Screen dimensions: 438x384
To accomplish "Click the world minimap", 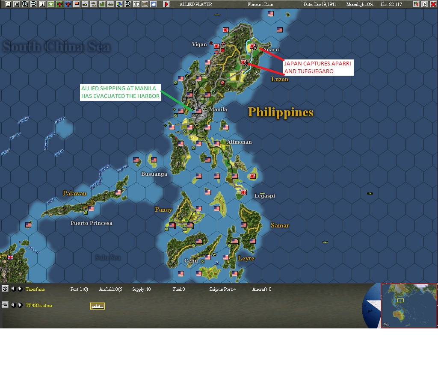I will coord(409,305).
